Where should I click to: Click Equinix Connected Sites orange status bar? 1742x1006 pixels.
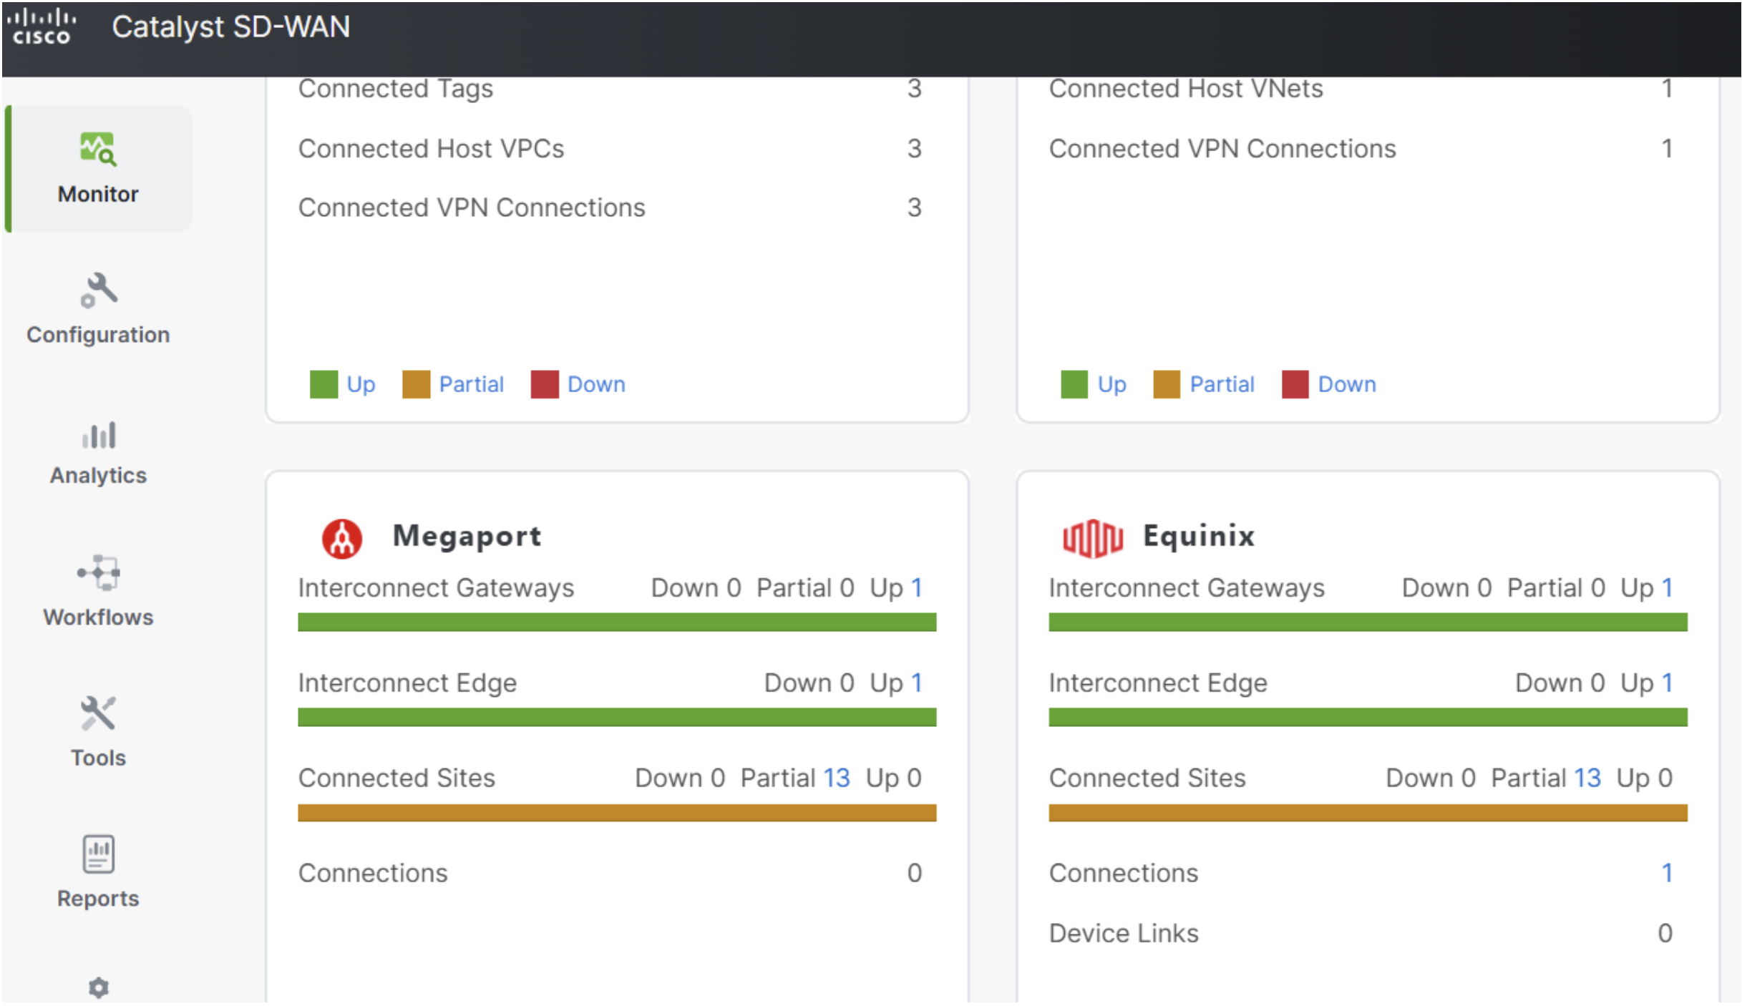pyautogui.click(x=1368, y=813)
